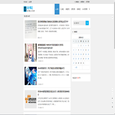The image size is (115, 115).
Task: Open the last navigation item with icon
Action: coord(85,9)
